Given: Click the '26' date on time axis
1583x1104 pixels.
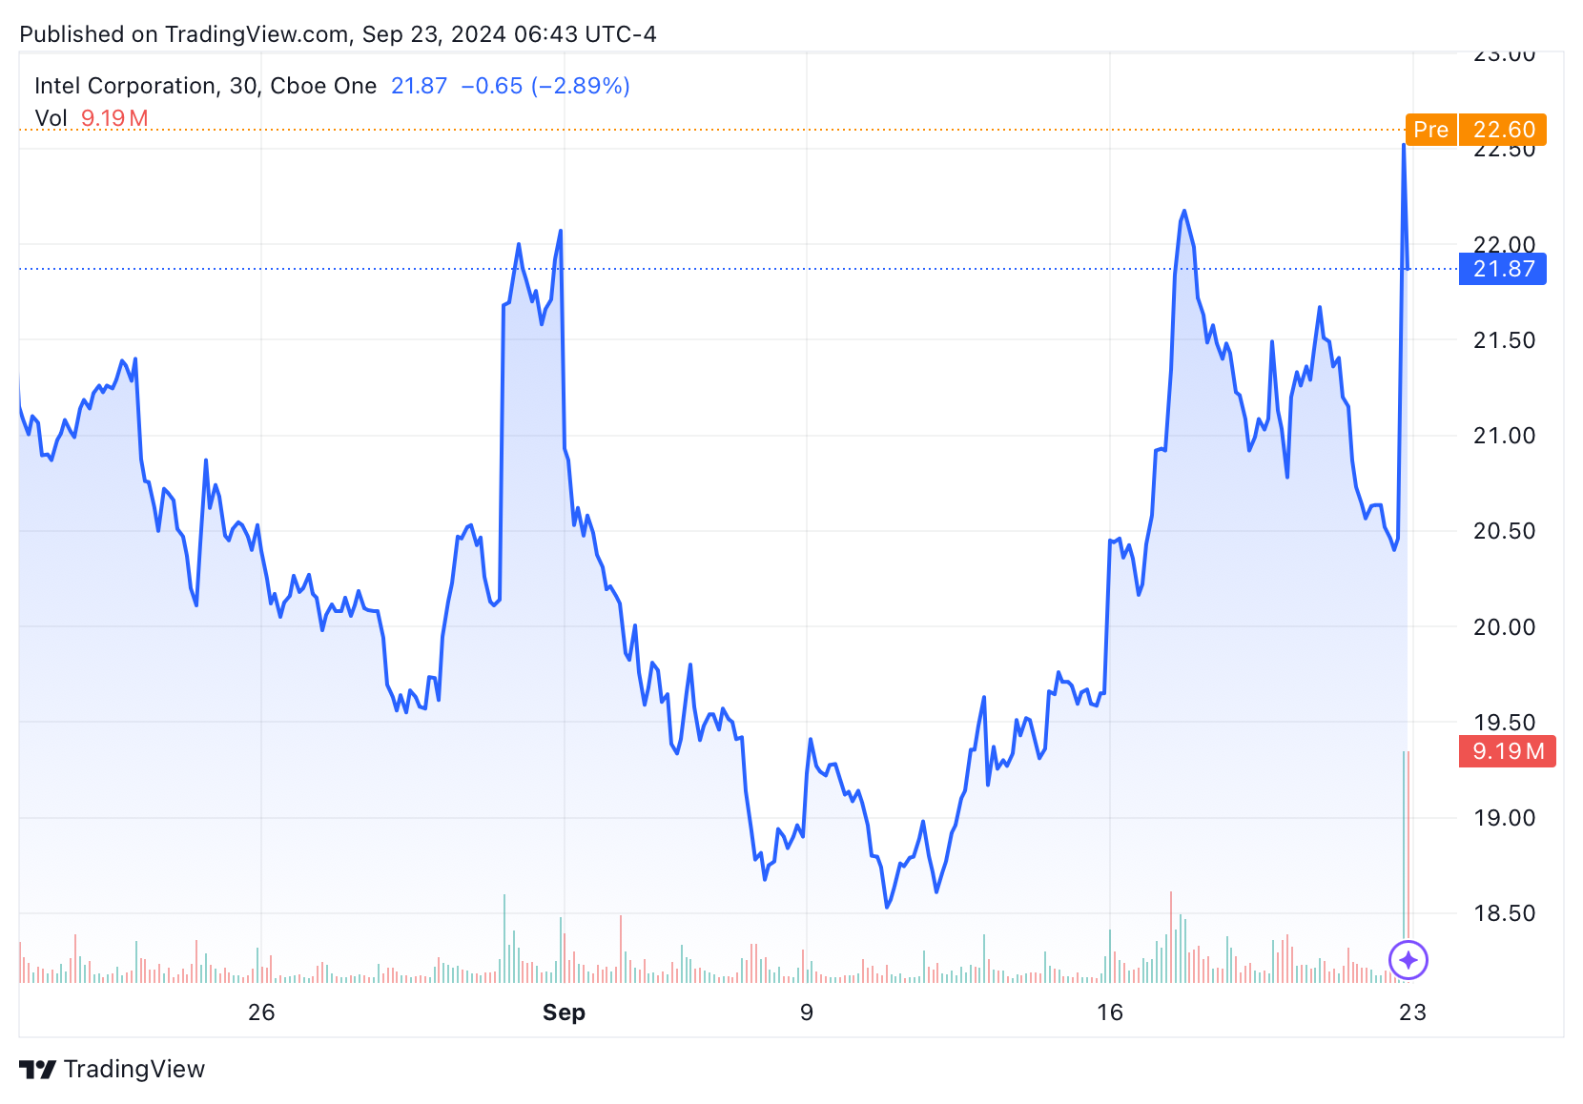Looking at the screenshot, I should [261, 1012].
